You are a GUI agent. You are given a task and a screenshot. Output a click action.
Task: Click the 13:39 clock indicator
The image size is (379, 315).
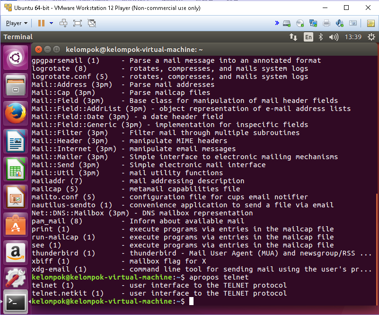coord(353,37)
